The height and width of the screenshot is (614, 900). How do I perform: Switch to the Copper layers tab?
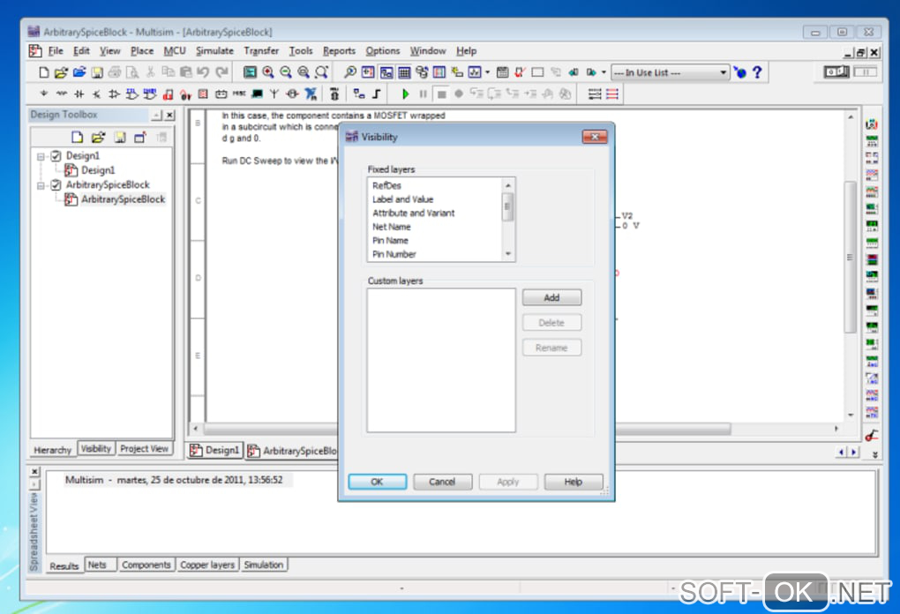(207, 565)
